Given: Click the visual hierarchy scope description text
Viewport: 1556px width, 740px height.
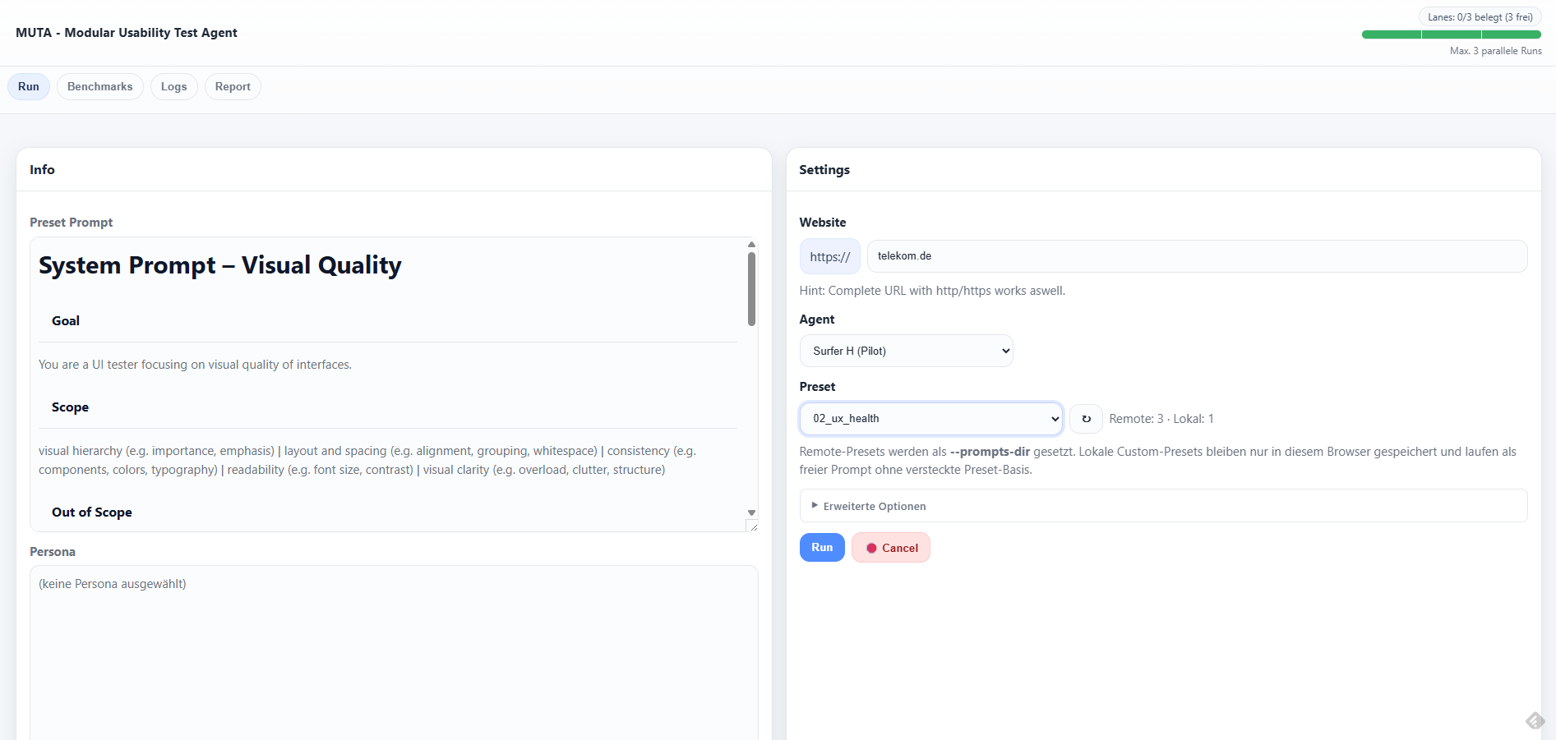Looking at the screenshot, I should click(367, 461).
